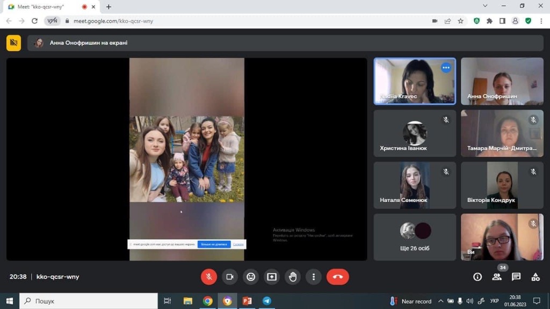Click the 'Ще 26 осіб' participants tile

pos(415,237)
